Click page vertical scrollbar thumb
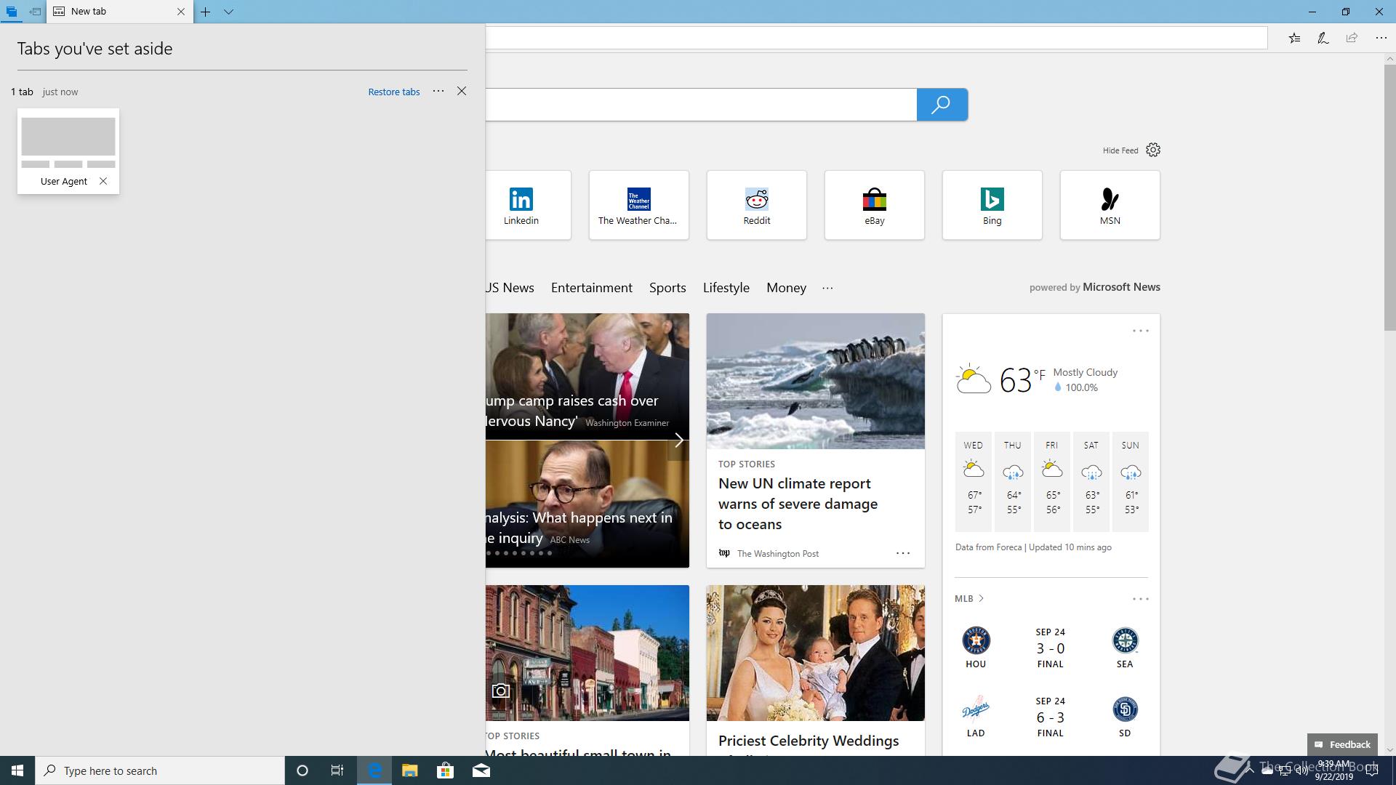 pyautogui.click(x=1389, y=198)
